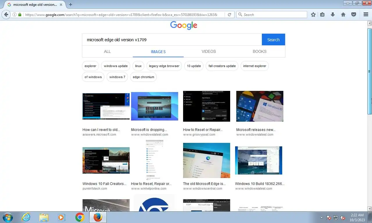Open the Firefox hamburger menu
Image resolution: width=372 pixels, height=223 pixels.
366,15
